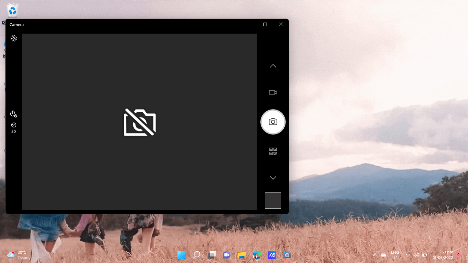Toggle the photo timer
The width and height of the screenshot is (468, 263).
(x=13, y=114)
